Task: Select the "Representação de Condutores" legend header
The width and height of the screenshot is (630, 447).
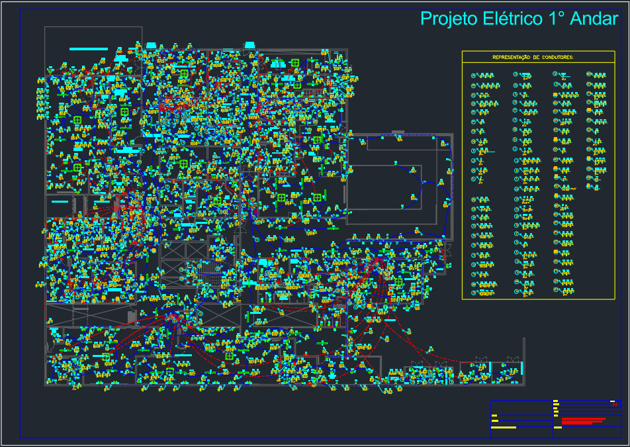Action: (533, 58)
